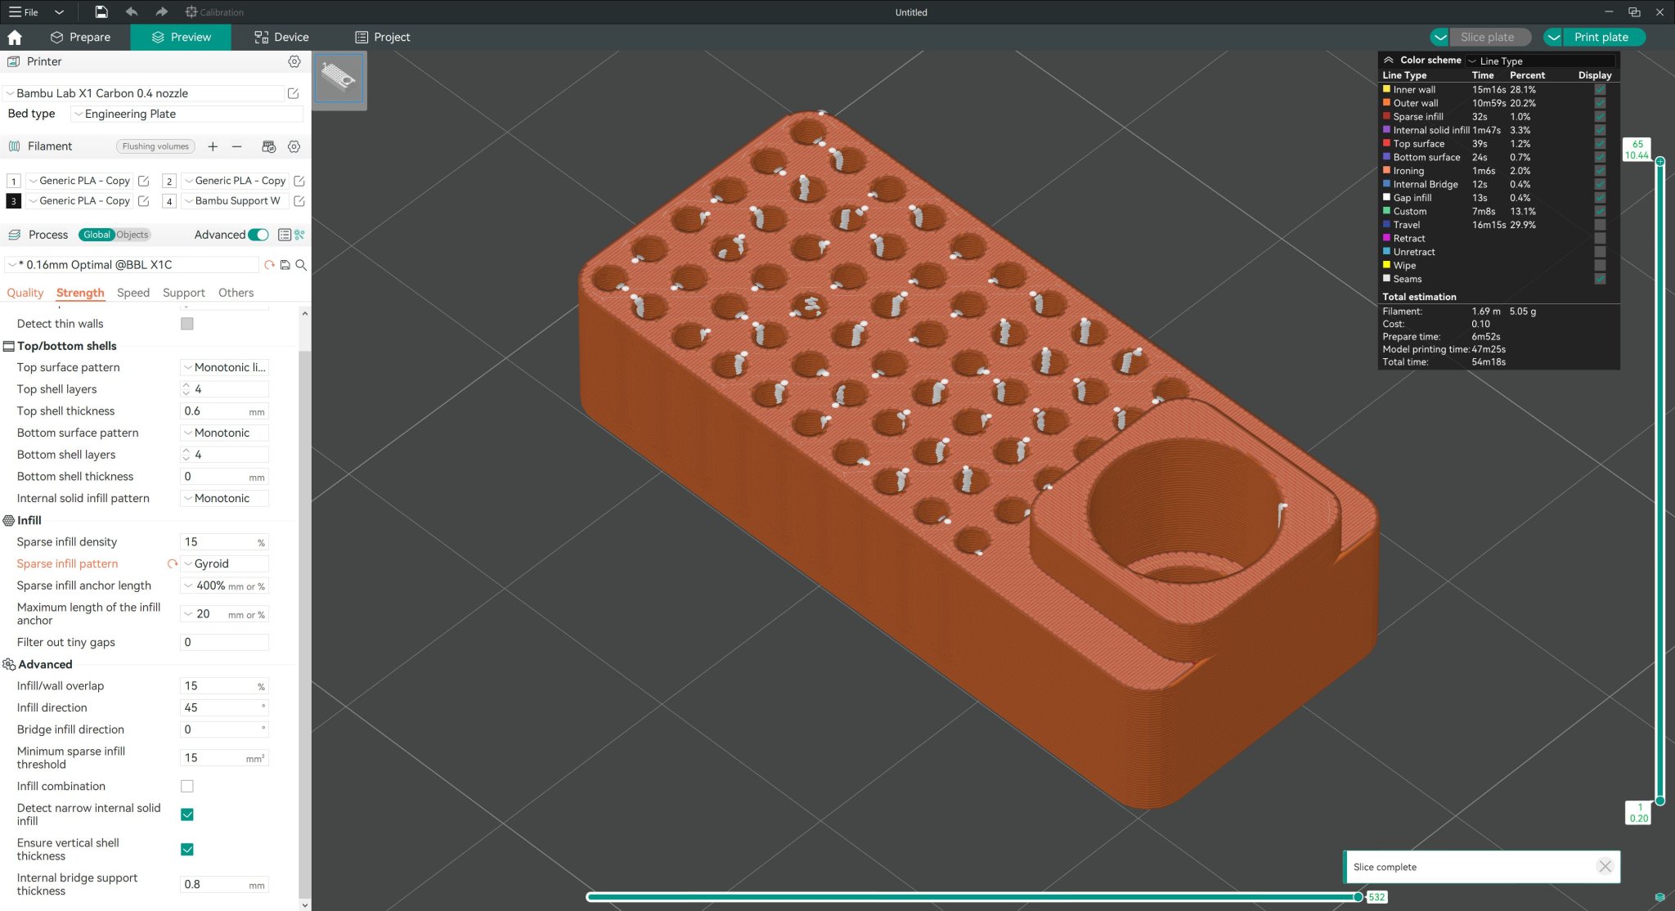Viewport: 1675px width, 911px height.
Task: Remove a filament with minus icon
Action: [x=236, y=146]
